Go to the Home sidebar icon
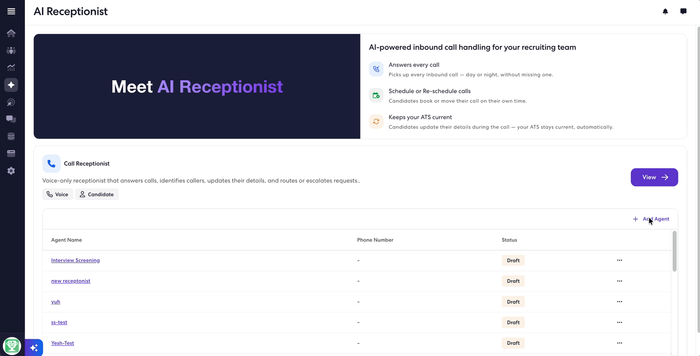The height and width of the screenshot is (356, 700). pos(11,33)
